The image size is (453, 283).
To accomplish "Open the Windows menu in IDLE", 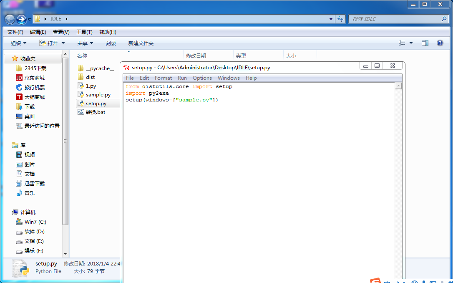I will pos(229,78).
